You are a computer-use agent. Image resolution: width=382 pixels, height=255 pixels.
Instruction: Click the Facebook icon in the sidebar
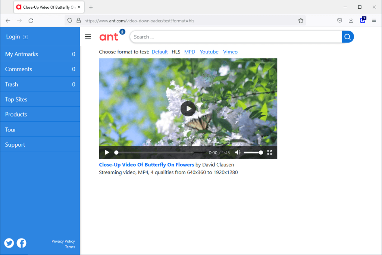tap(21, 243)
